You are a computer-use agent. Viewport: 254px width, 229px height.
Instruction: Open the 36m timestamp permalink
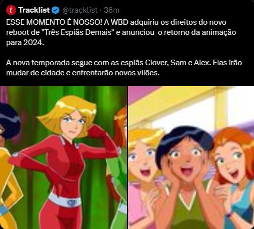point(111,10)
